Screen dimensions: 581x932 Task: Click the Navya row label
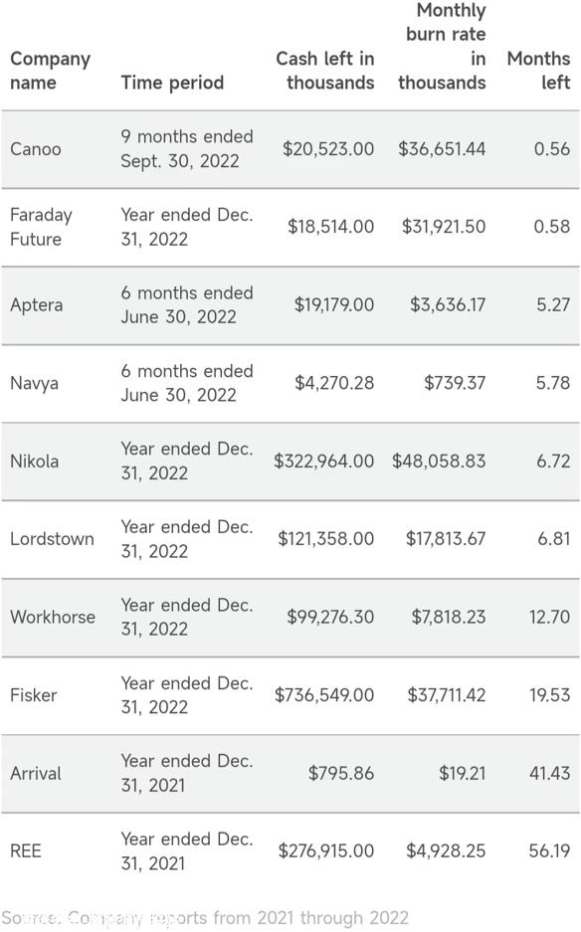pyautogui.click(x=35, y=383)
